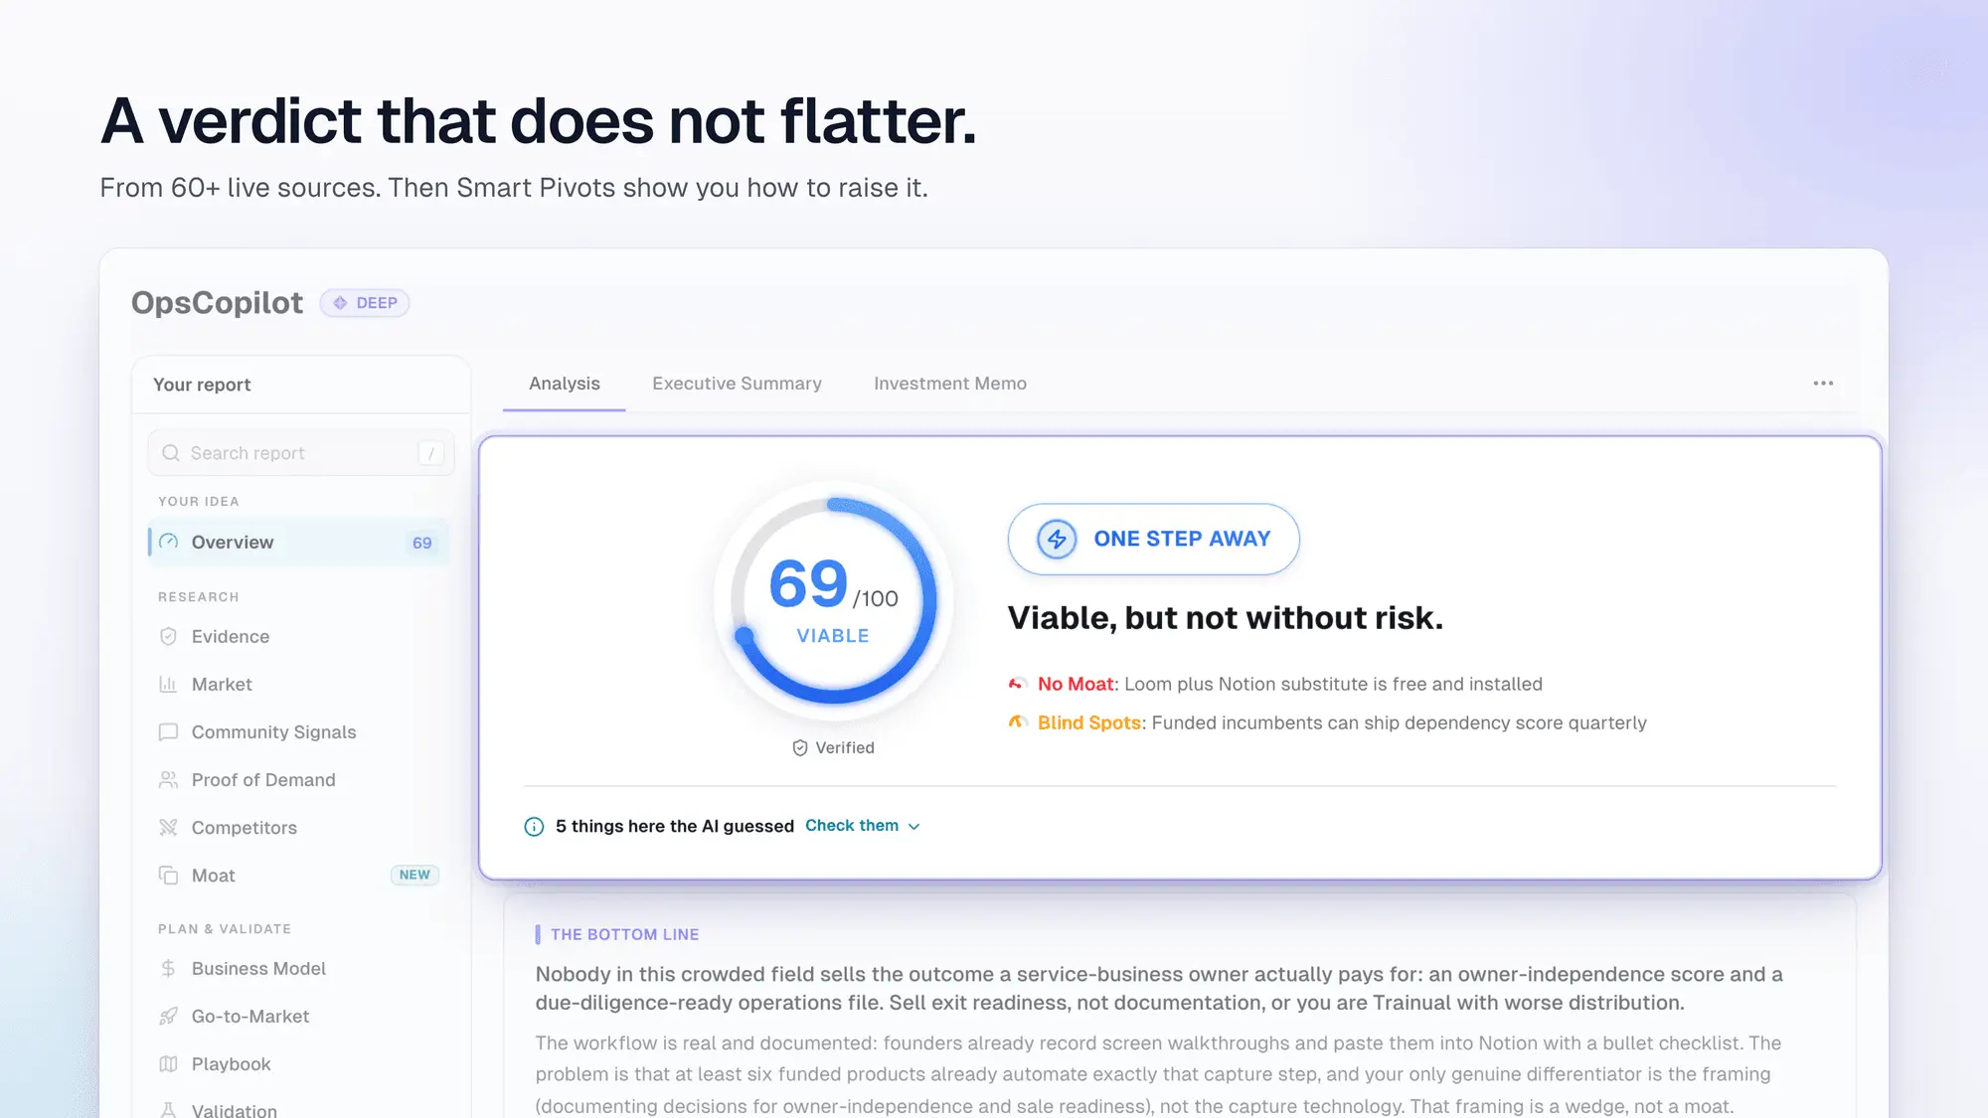Open the three-dot more options menu

tap(1823, 384)
